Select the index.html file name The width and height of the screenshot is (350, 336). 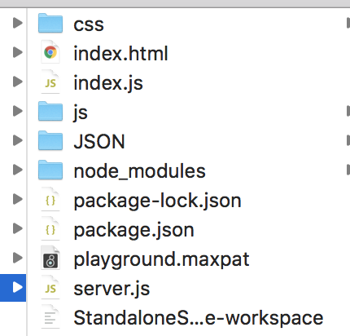(121, 53)
